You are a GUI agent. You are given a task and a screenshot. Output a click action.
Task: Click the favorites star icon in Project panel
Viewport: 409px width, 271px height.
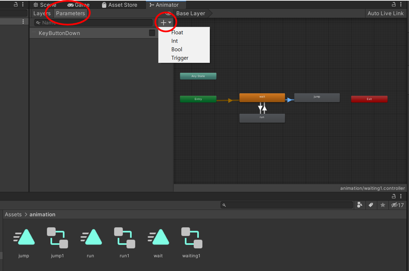pyautogui.click(x=383, y=205)
